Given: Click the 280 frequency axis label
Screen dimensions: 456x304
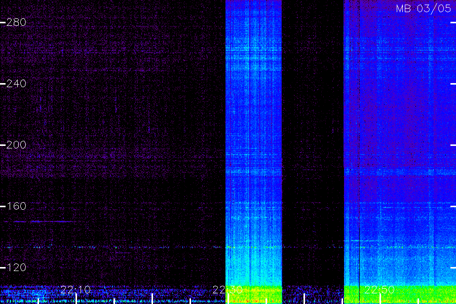Looking at the screenshot, I should pyautogui.click(x=16, y=22).
